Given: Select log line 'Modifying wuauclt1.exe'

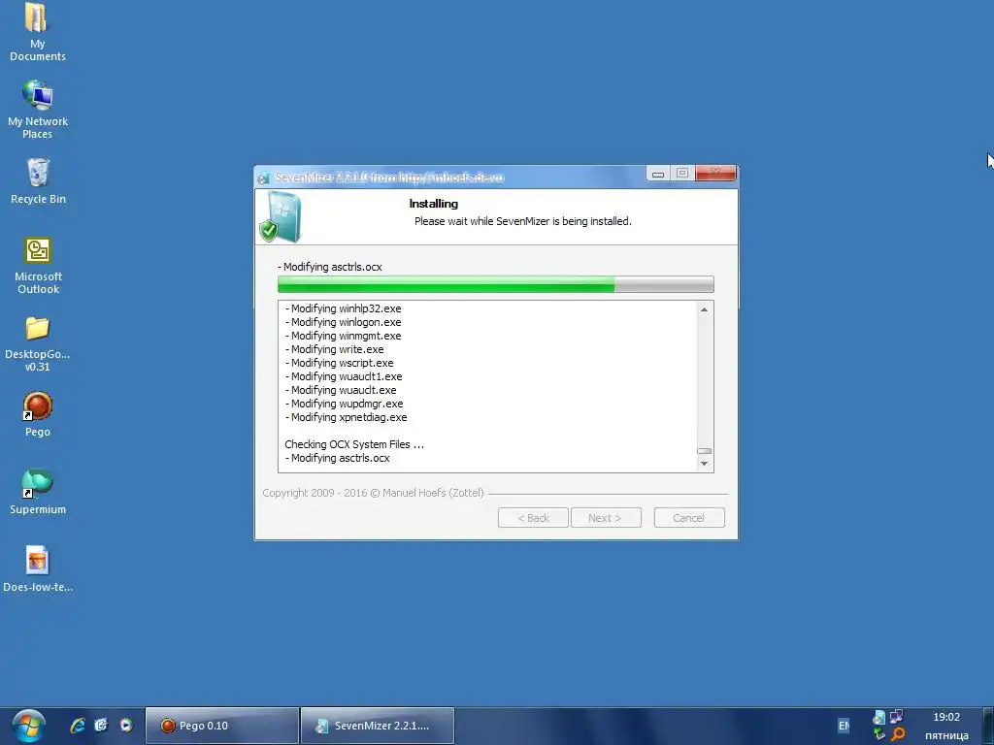Looking at the screenshot, I should (344, 376).
